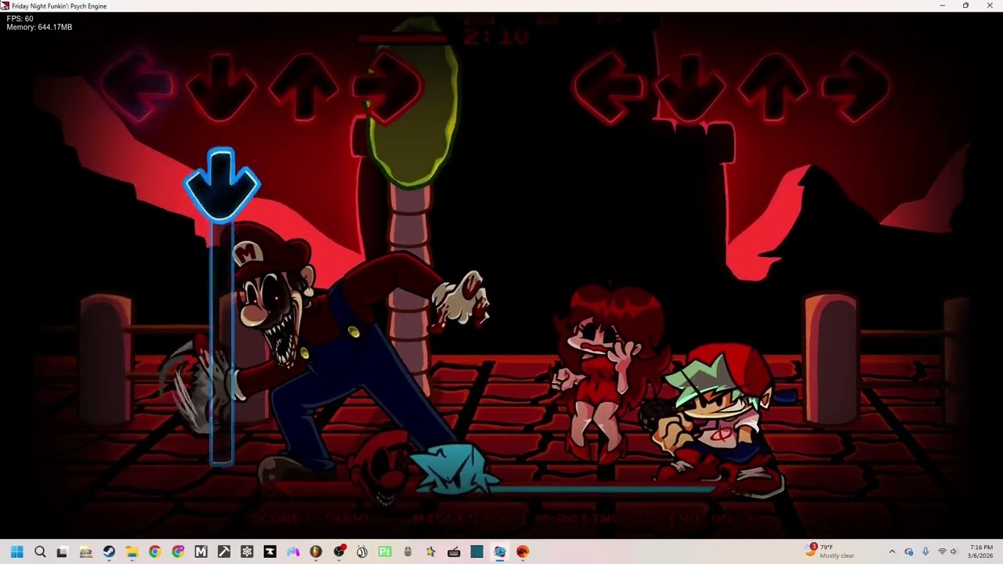Image resolution: width=1003 pixels, height=564 pixels.
Task: Click the glowing blue down arrow note
Action: click(222, 185)
